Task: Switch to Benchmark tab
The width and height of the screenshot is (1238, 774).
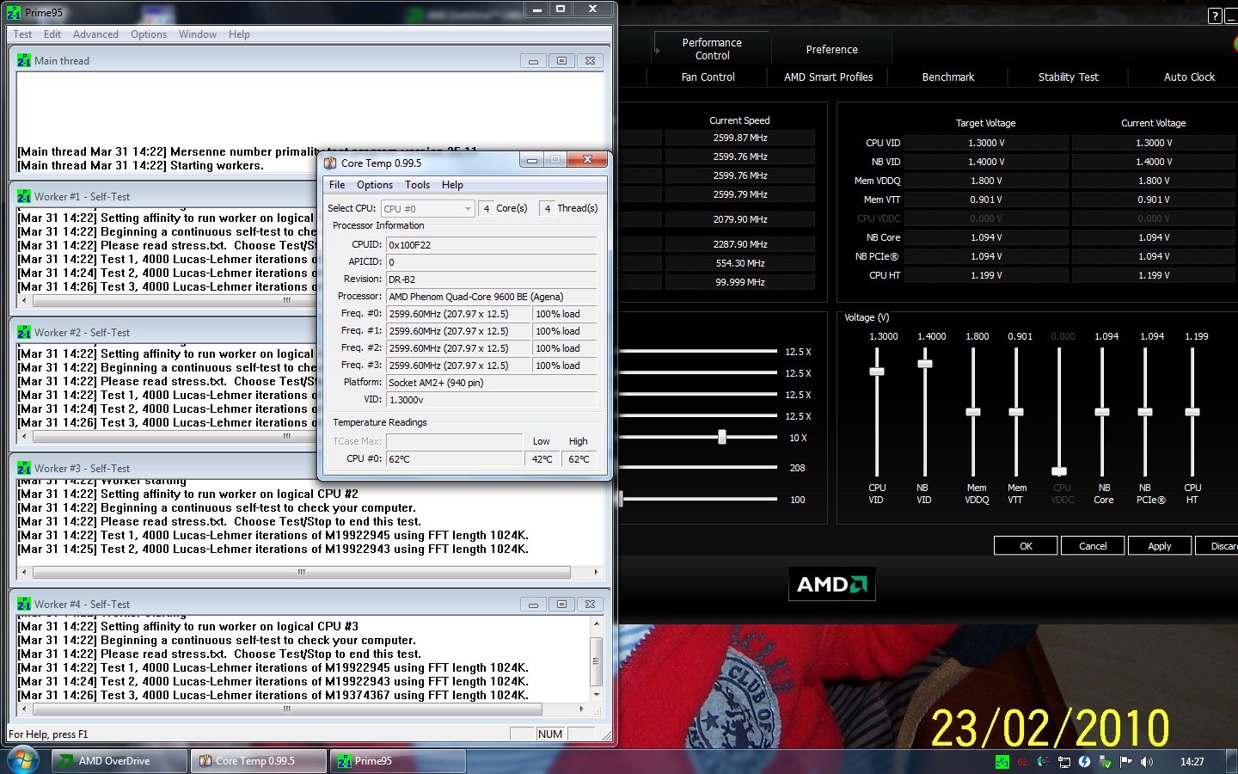Action: coord(947,77)
